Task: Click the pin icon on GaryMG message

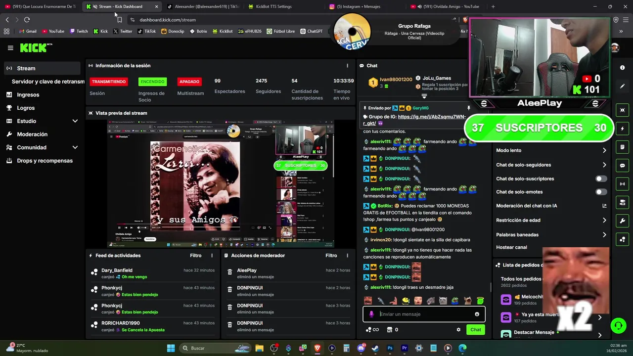Action: point(469,108)
